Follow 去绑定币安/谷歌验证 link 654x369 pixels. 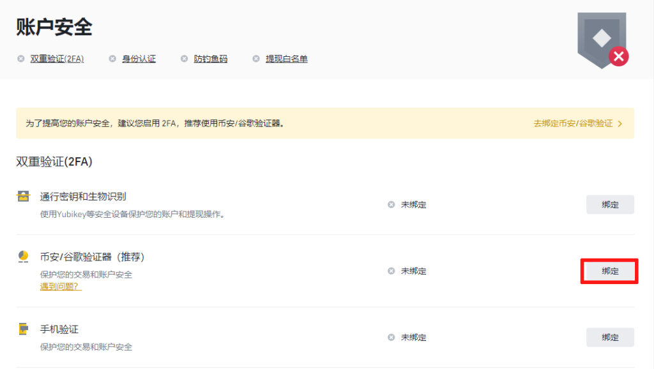[x=573, y=123]
